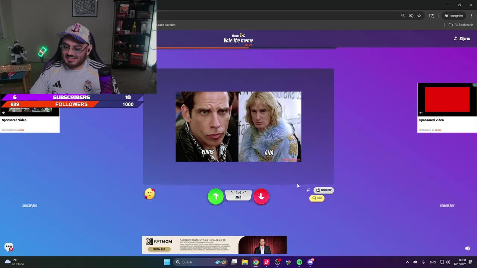This screenshot has height=268, width=477.
Task: Expand hidden system tray icons
Action: tap(407, 262)
